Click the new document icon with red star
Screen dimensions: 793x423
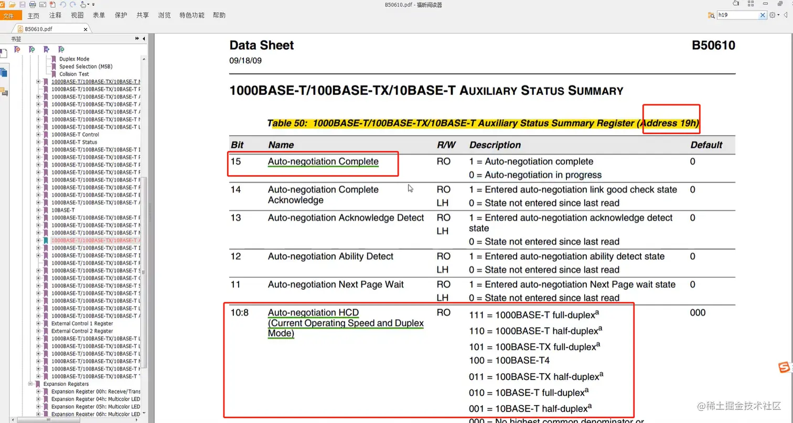[52, 4]
